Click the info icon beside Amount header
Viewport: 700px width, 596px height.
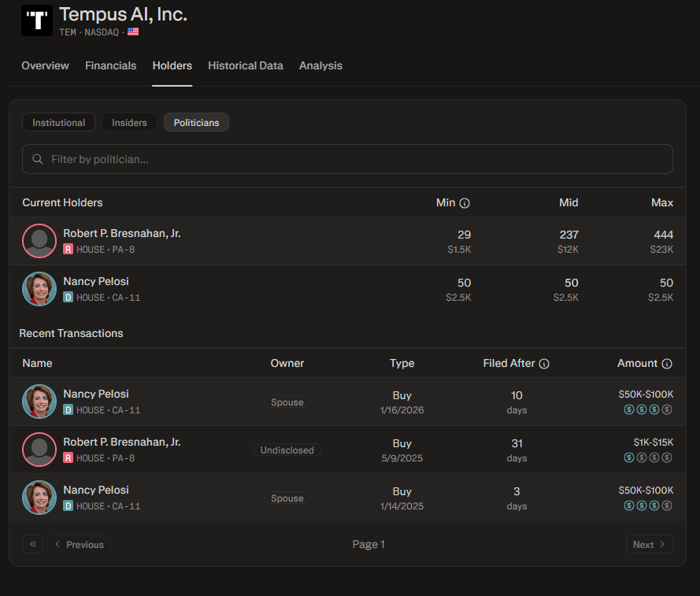click(667, 364)
